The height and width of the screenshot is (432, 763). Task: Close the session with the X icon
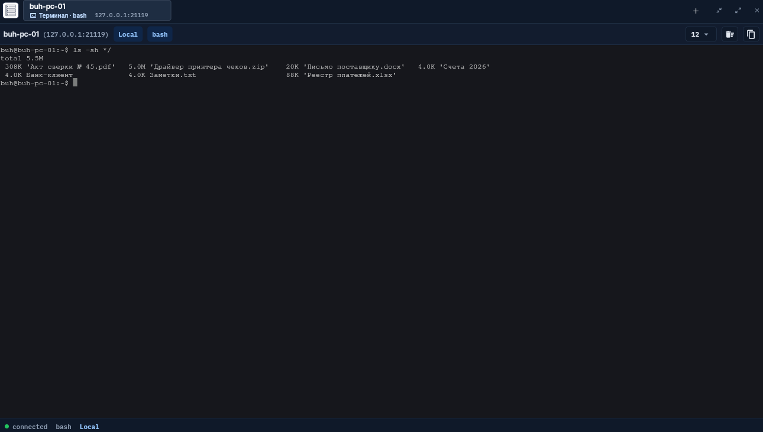(x=756, y=11)
